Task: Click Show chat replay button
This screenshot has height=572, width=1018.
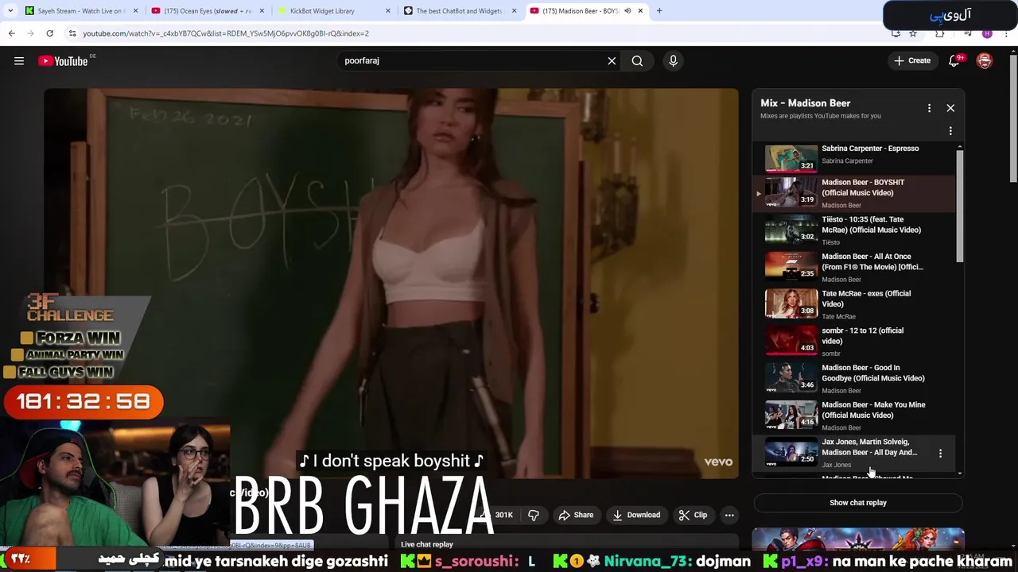Action: tap(858, 503)
